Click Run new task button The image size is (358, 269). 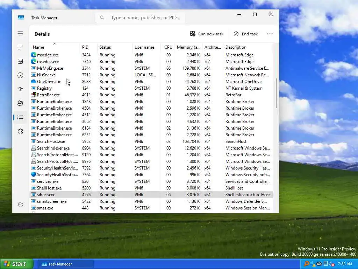[207, 34]
